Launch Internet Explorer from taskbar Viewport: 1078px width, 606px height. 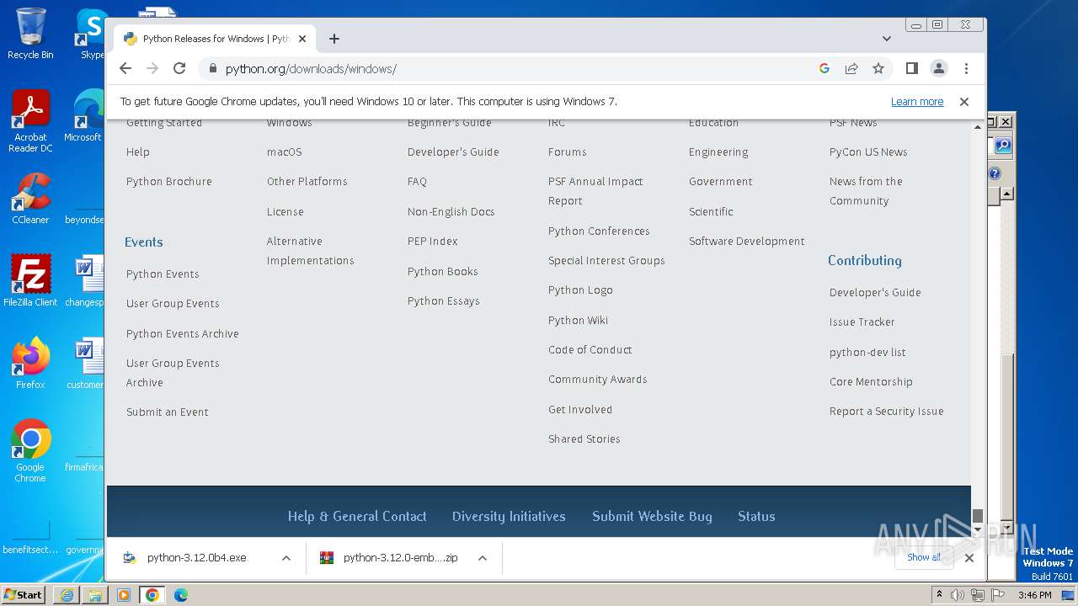tap(67, 595)
